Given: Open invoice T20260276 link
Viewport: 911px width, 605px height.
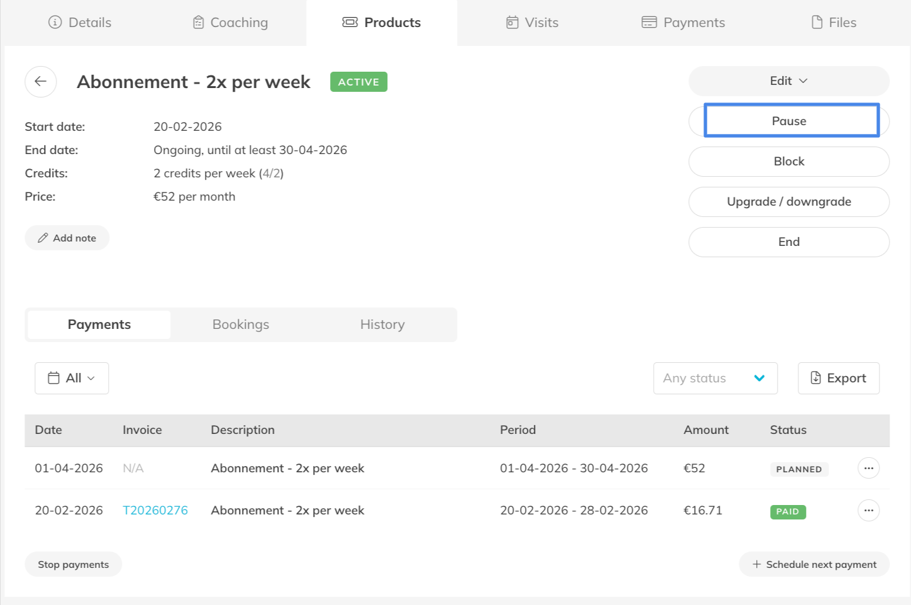Looking at the screenshot, I should (x=155, y=511).
